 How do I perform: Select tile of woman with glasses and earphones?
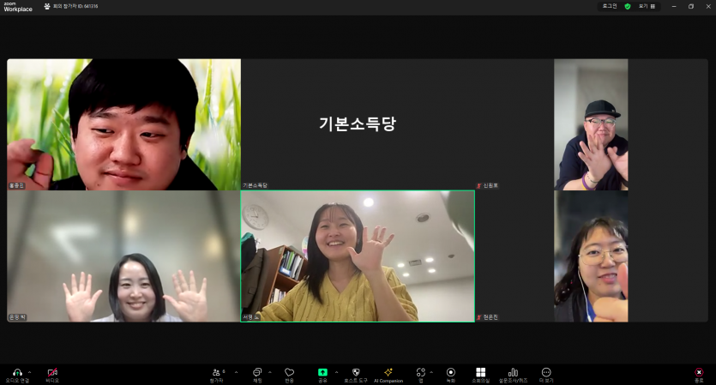(591, 256)
